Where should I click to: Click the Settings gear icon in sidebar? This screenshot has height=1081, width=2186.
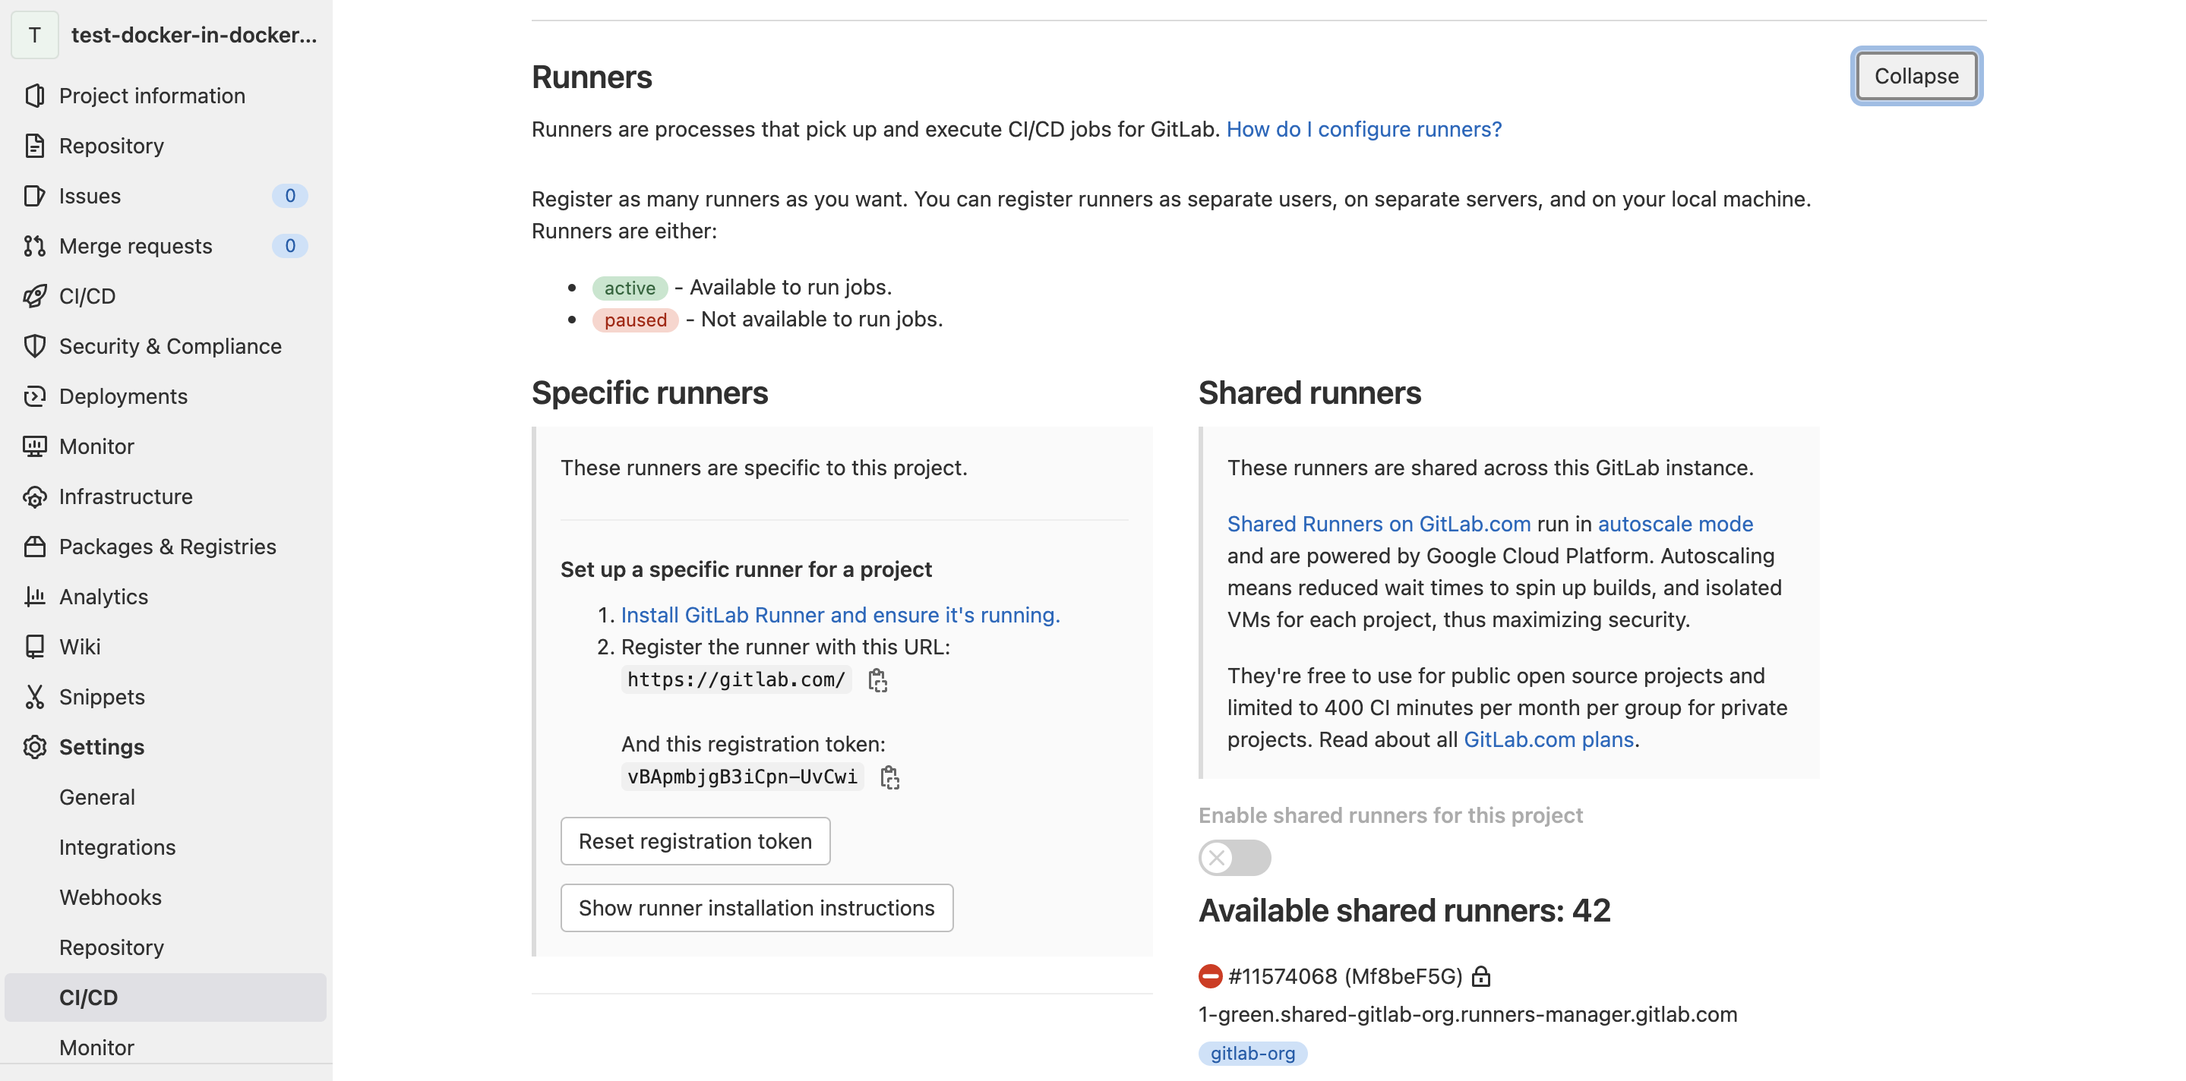tap(34, 747)
